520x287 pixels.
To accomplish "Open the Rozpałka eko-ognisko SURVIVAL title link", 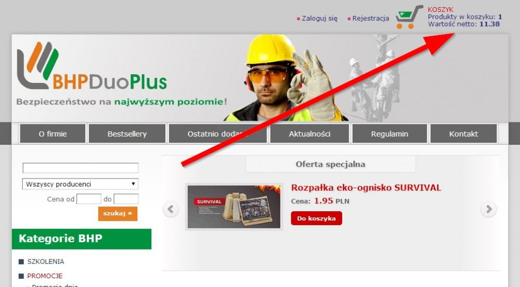I will click(366, 188).
